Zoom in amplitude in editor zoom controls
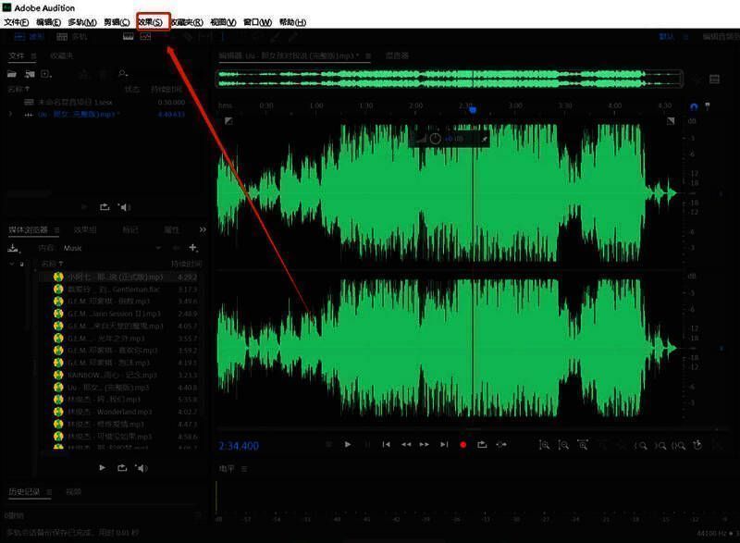Screen dimensions: 740x543 tap(545, 445)
